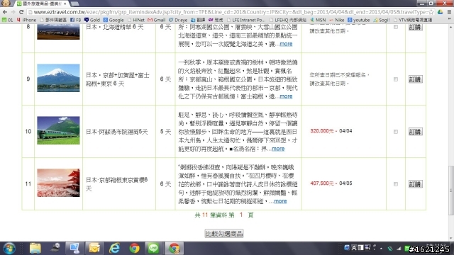454x255 pixels.
Task: Open the 日本・京都+加賀屋+富士箱根+東京 6天 tour title
Action: click(x=118, y=79)
